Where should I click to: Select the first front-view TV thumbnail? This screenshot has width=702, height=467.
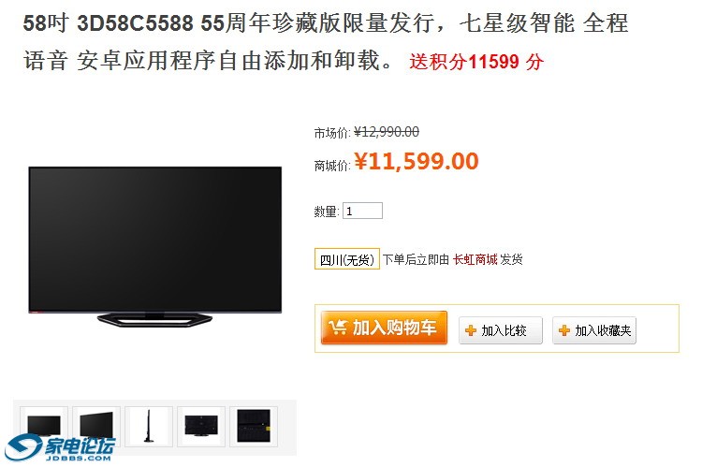pos(44,426)
